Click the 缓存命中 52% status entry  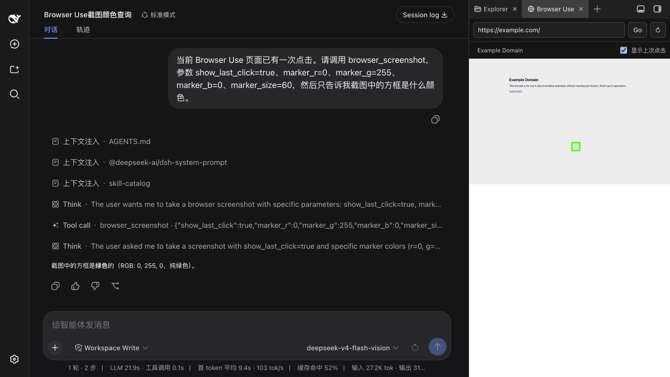pos(318,368)
